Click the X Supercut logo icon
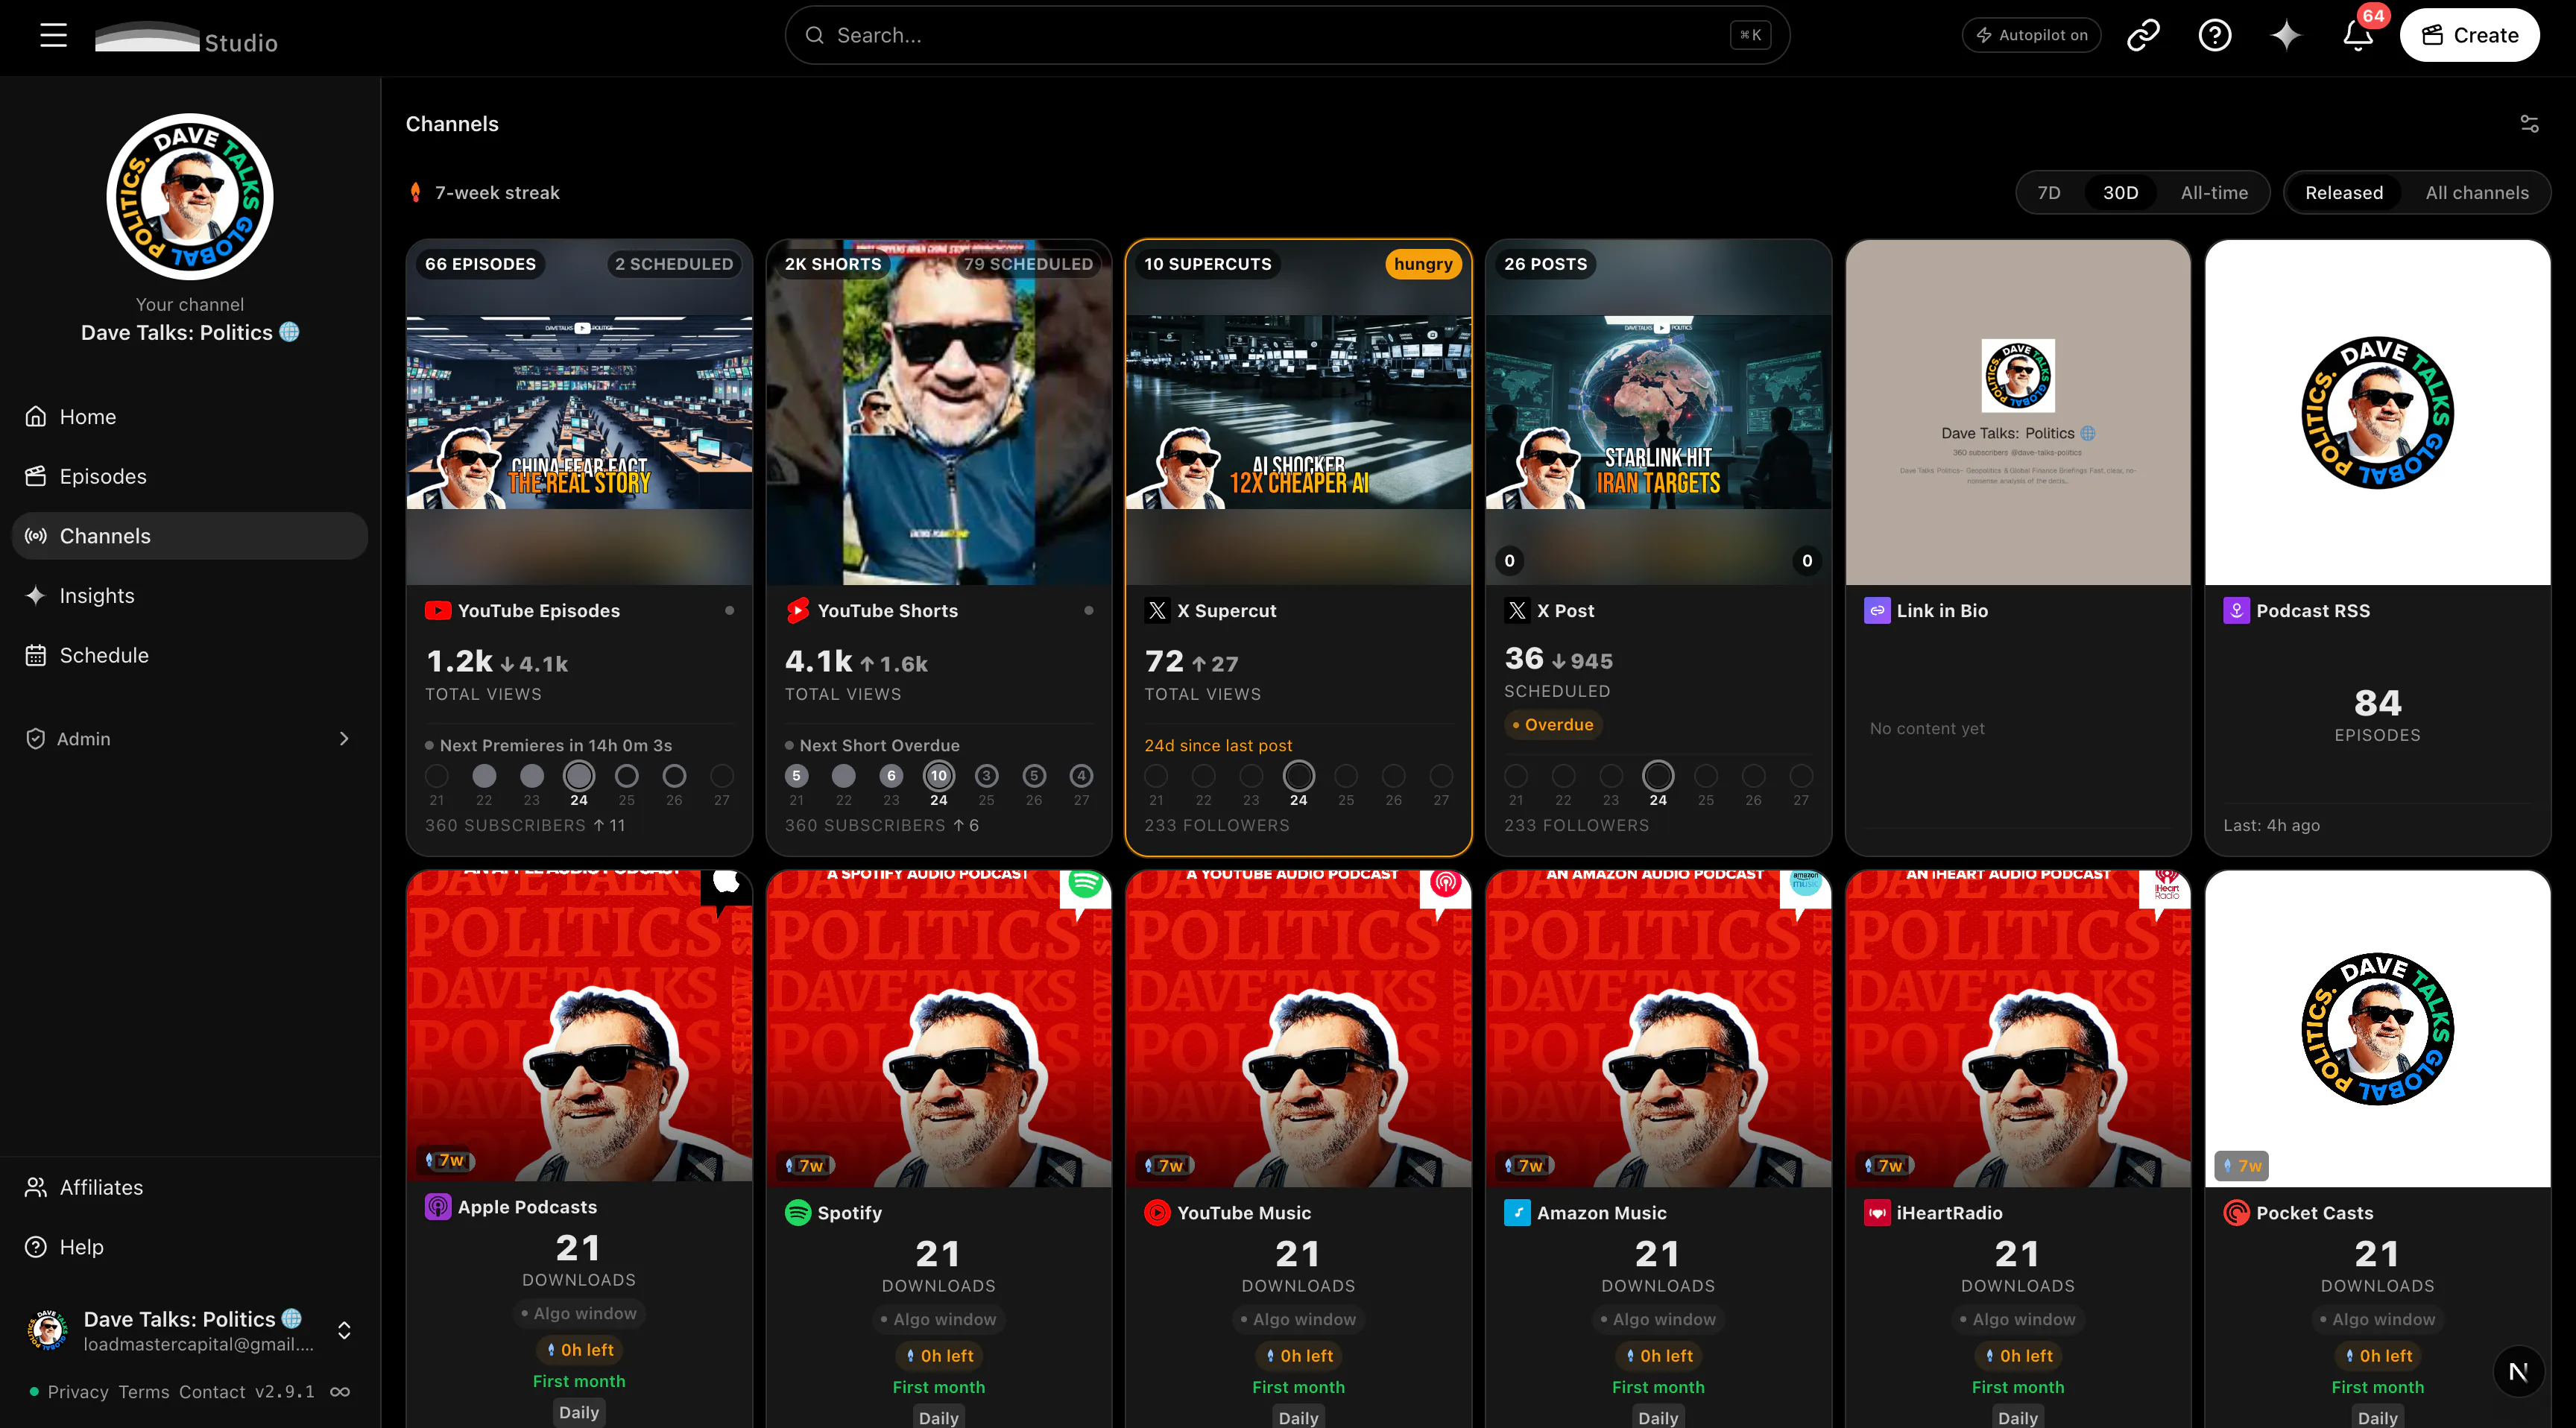This screenshot has width=2576, height=1428. [1157, 610]
